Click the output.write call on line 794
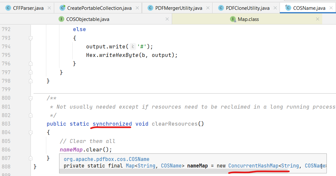Viewport: 336px width, 176px height. tap(106, 47)
